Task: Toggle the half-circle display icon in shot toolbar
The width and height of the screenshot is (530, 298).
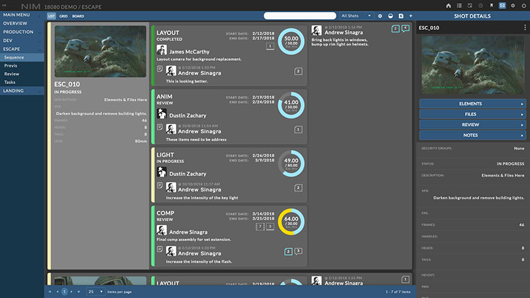Action: pos(390,16)
